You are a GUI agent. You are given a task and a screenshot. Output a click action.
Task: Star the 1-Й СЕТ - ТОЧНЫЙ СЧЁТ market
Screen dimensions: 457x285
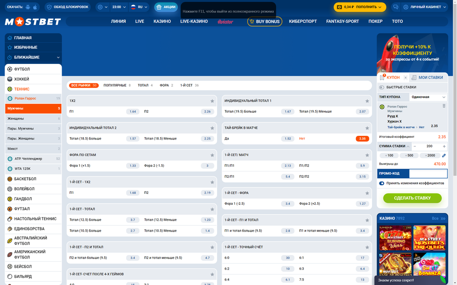[x=367, y=247]
